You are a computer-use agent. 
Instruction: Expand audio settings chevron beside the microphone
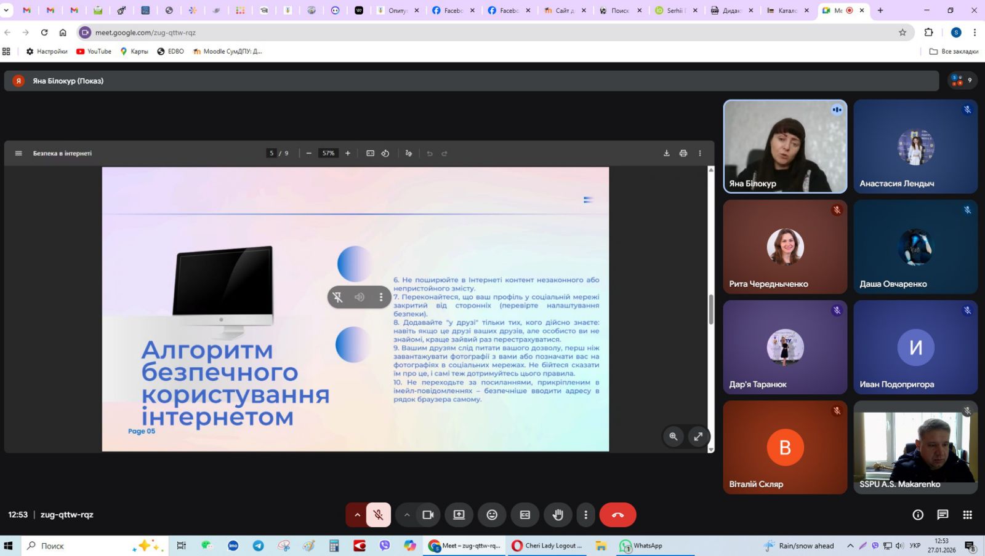click(357, 515)
